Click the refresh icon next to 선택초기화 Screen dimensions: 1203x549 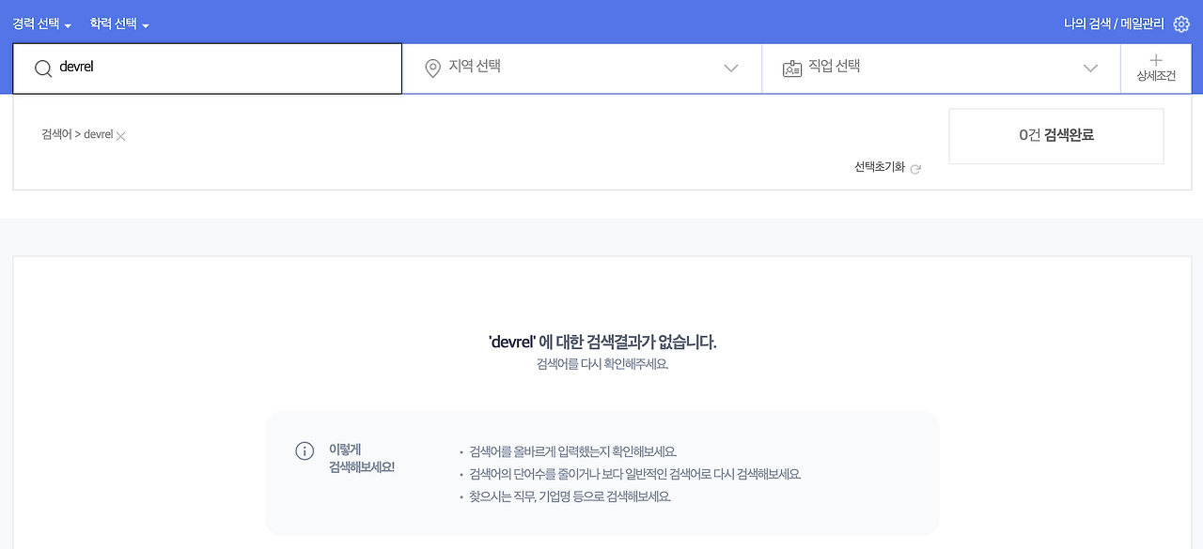click(x=916, y=168)
